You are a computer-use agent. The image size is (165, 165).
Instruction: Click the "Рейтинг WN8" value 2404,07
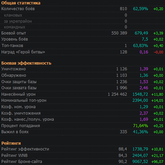coord(140,156)
